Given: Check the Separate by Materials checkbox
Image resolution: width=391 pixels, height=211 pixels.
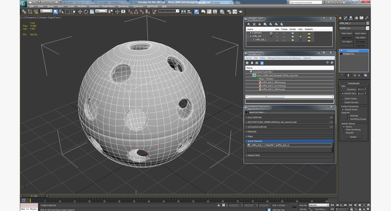Looking at the screenshot, I should 348,116.
